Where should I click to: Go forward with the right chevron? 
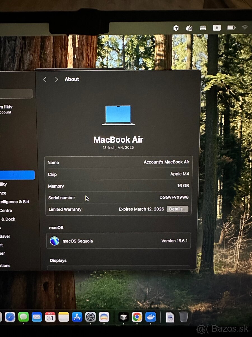tap(57, 79)
